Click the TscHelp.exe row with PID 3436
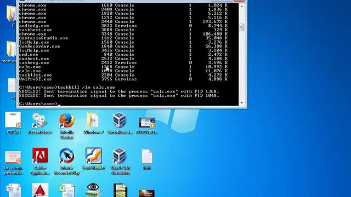This screenshot has width=351, height=197. click(123, 50)
